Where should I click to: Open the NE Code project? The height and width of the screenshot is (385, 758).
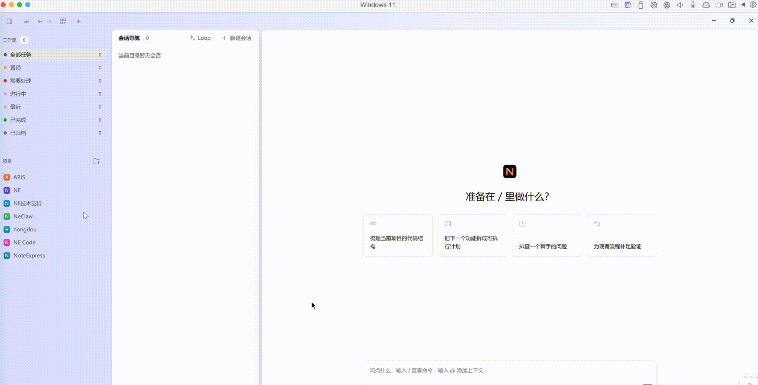click(53, 242)
